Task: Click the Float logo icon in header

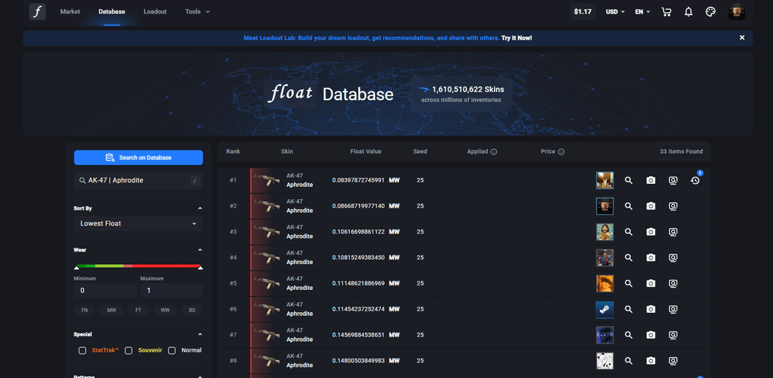Action: 37,11
